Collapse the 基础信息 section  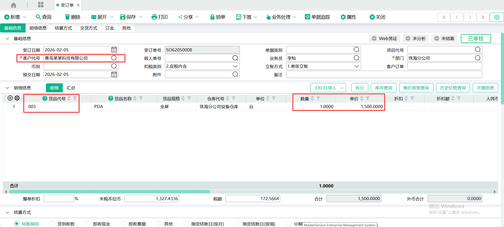[7, 38]
